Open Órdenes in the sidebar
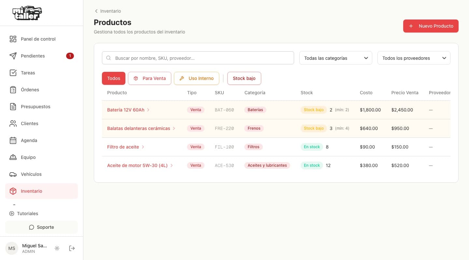Image resolution: width=469 pixels, height=260 pixels. coord(41,90)
